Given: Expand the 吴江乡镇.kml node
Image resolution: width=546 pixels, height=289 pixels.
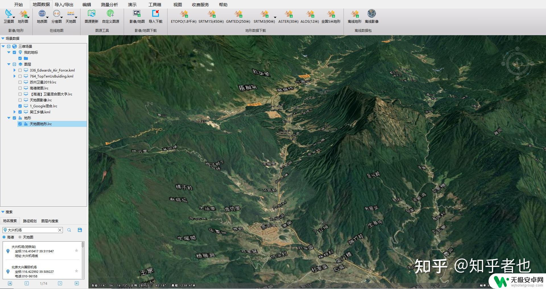Looking at the screenshot, I should coord(15,112).
